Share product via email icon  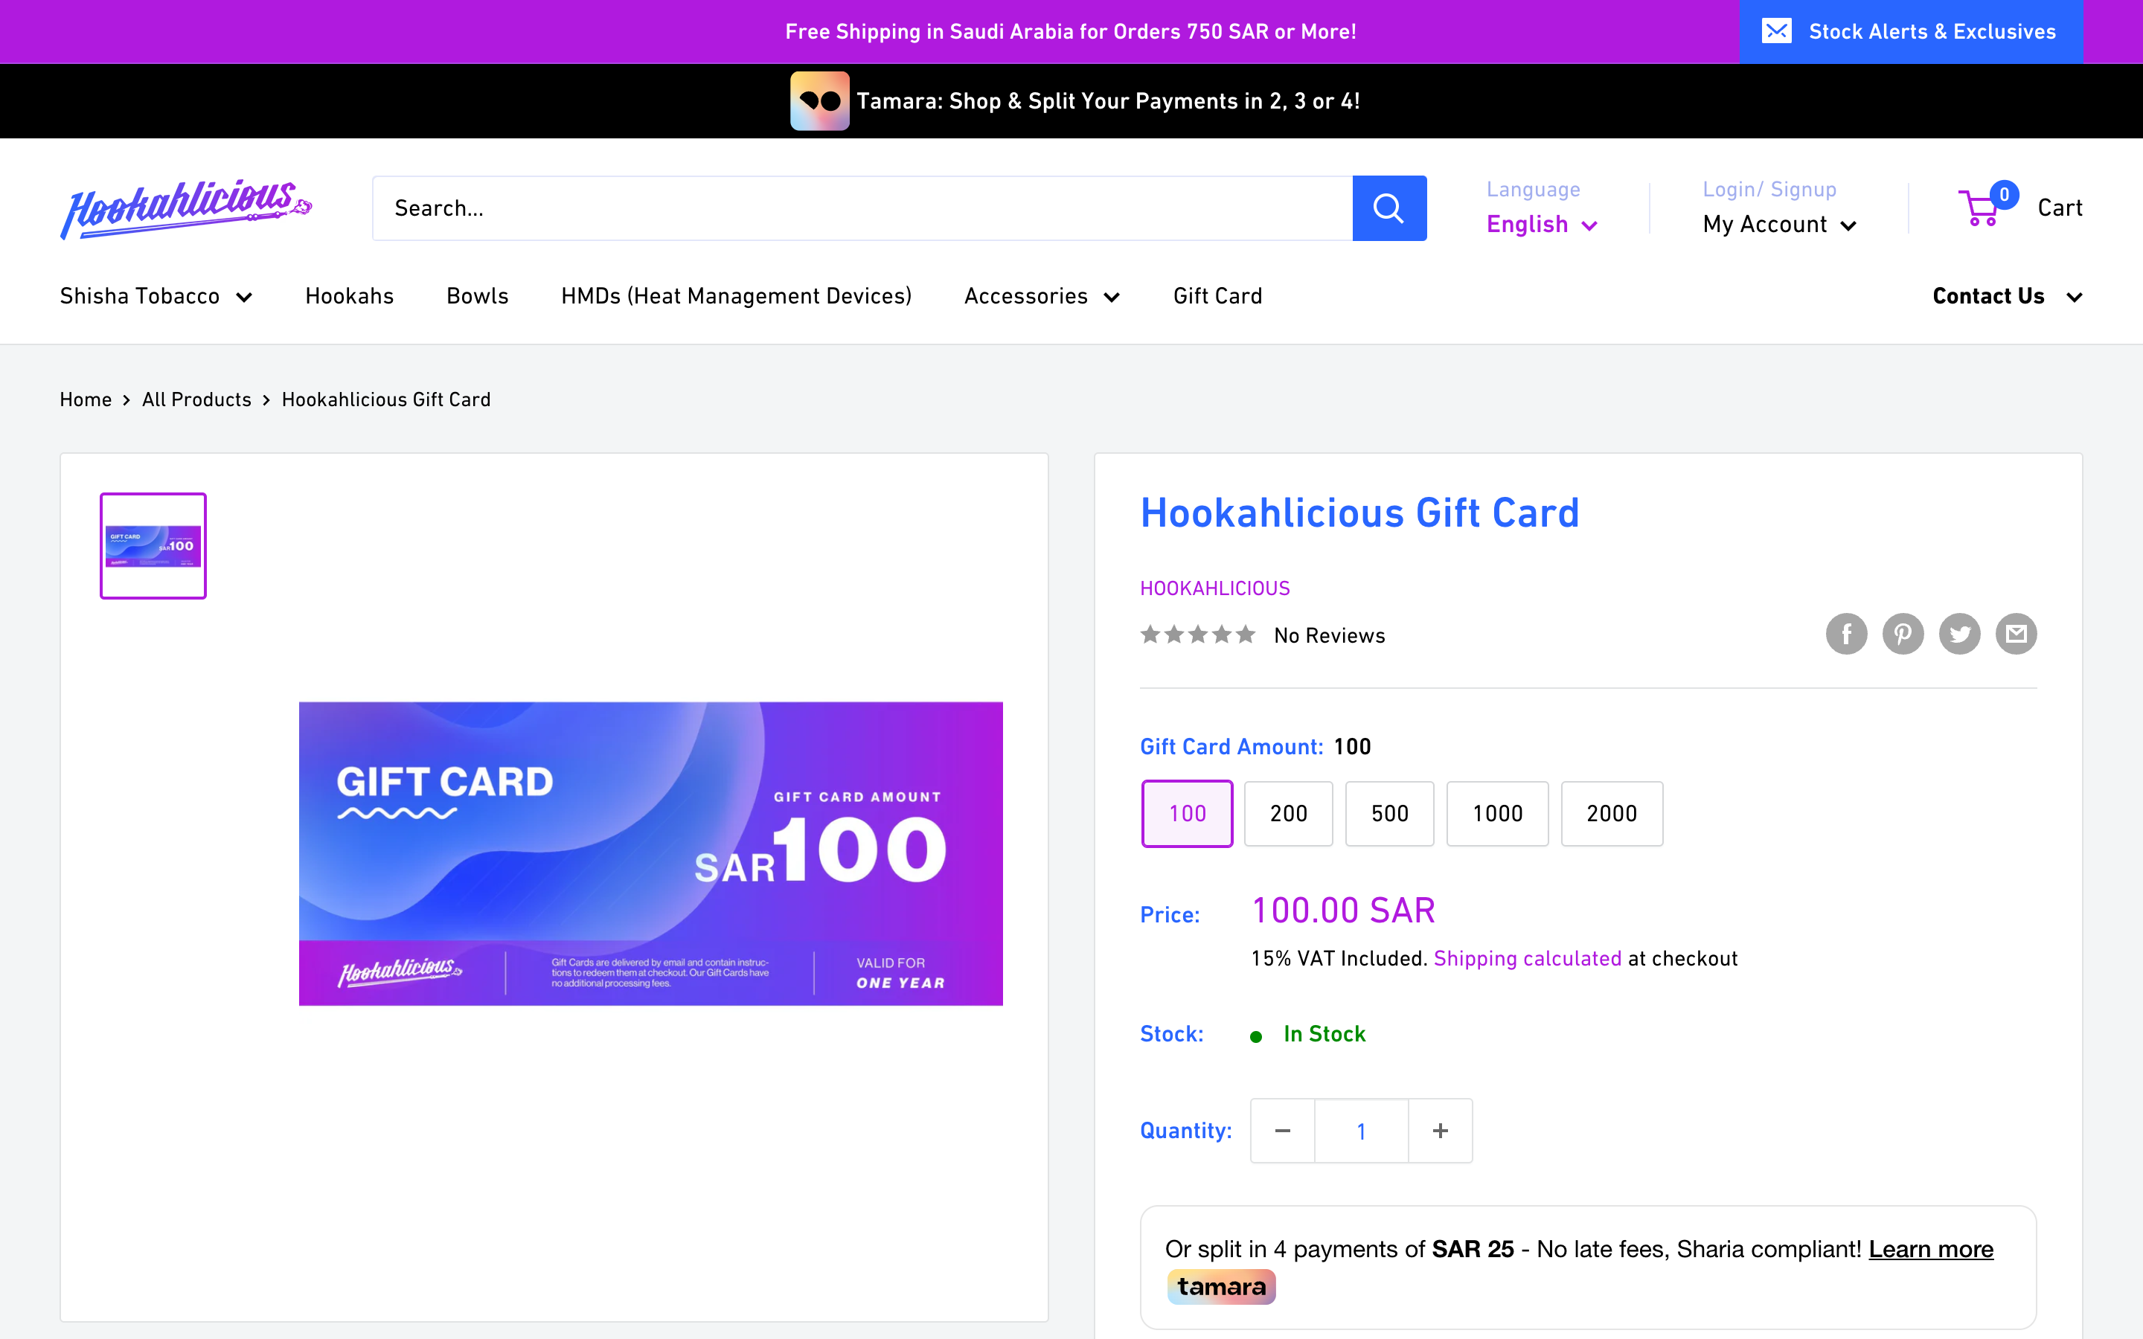point(2016,634)
